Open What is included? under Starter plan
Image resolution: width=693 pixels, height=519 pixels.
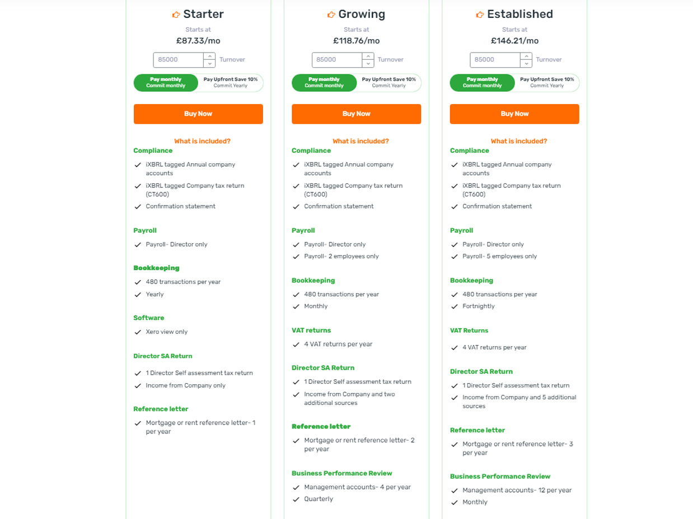pos(202,141)
